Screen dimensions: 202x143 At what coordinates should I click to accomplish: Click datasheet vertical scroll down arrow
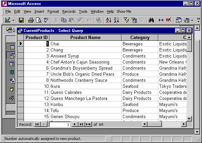pyautogui.click(x=189, y=118)
